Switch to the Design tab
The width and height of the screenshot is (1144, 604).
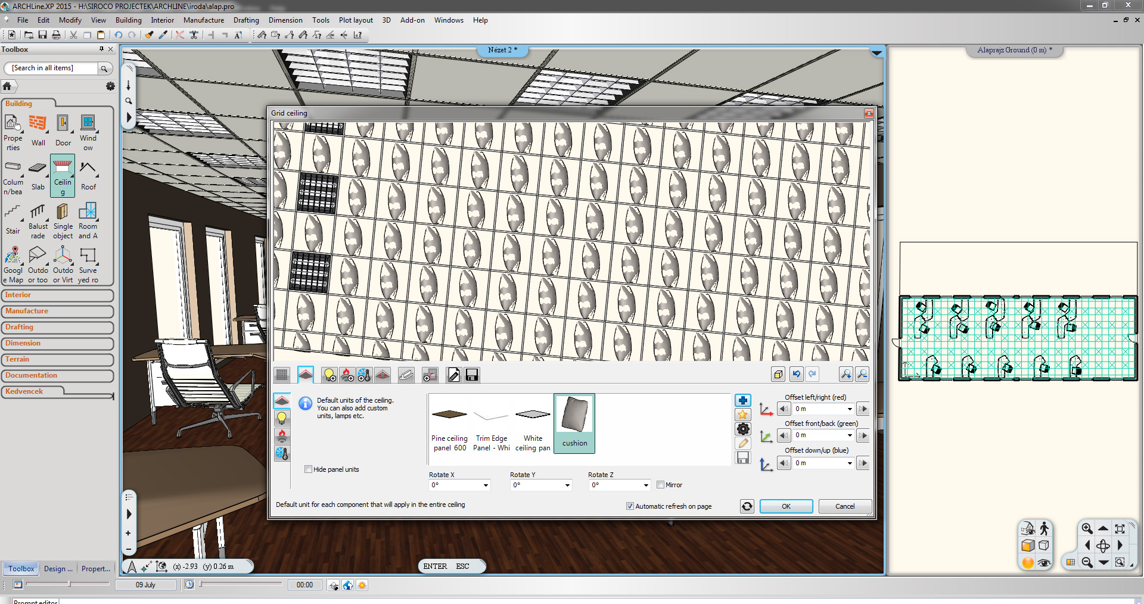tap(58, 569)
